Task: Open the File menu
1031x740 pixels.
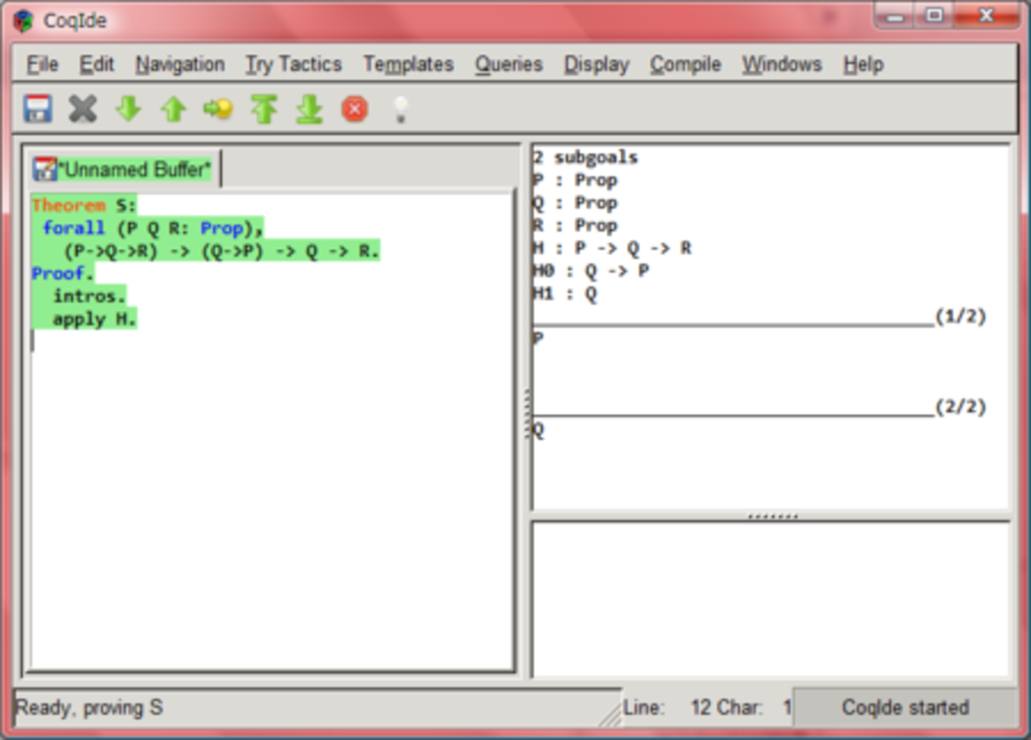Action: coord(42,64)
